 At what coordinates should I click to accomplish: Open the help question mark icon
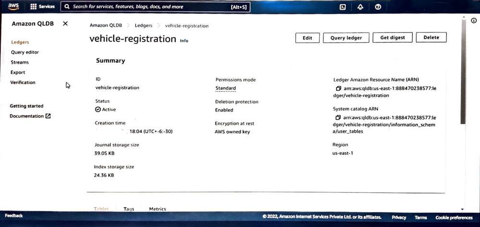click(378, 7)
